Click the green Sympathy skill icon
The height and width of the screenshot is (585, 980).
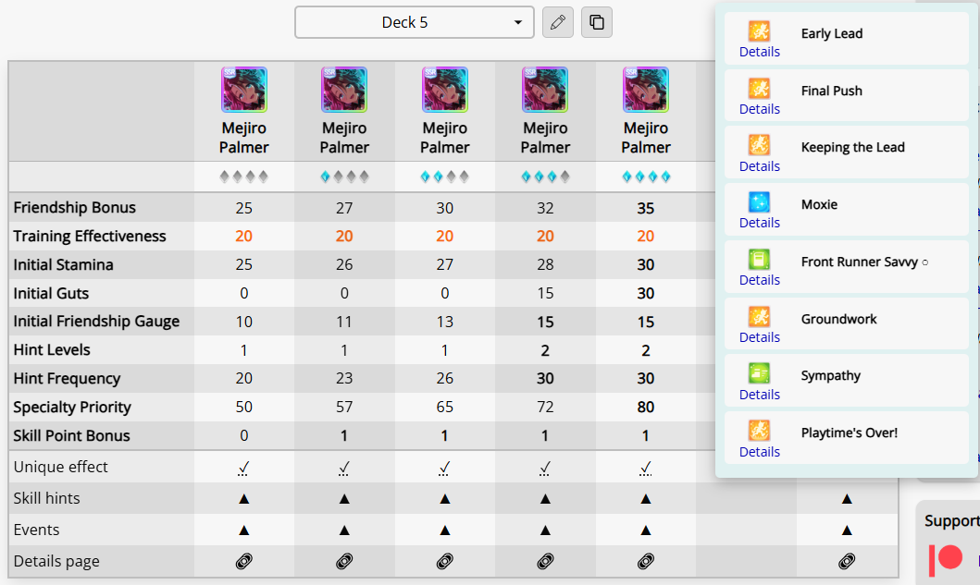(x=760, y=373)
